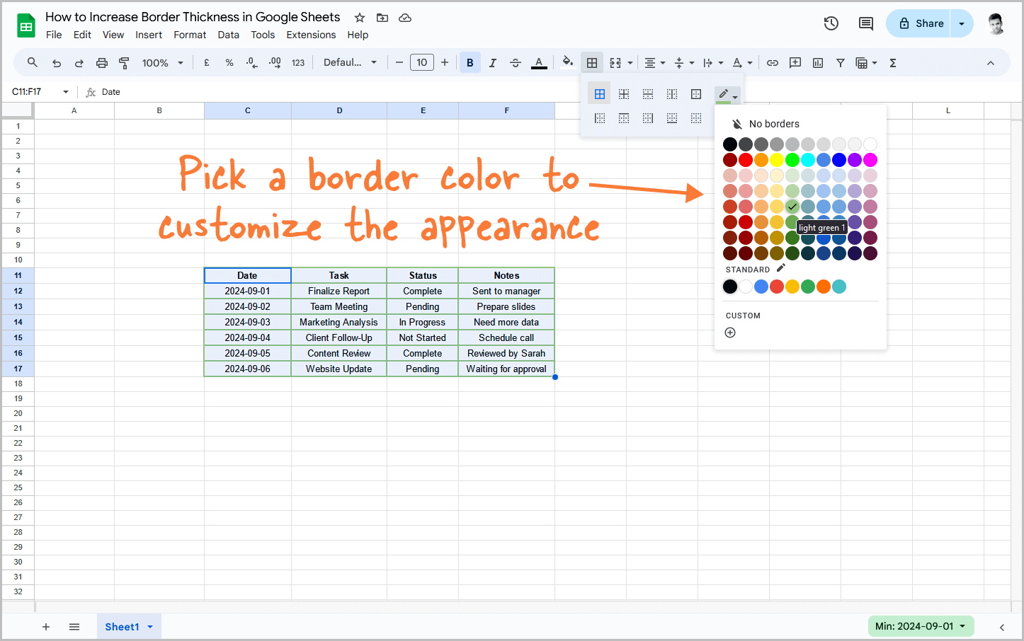Pick standard blue swatch

[x=761, y=287]
